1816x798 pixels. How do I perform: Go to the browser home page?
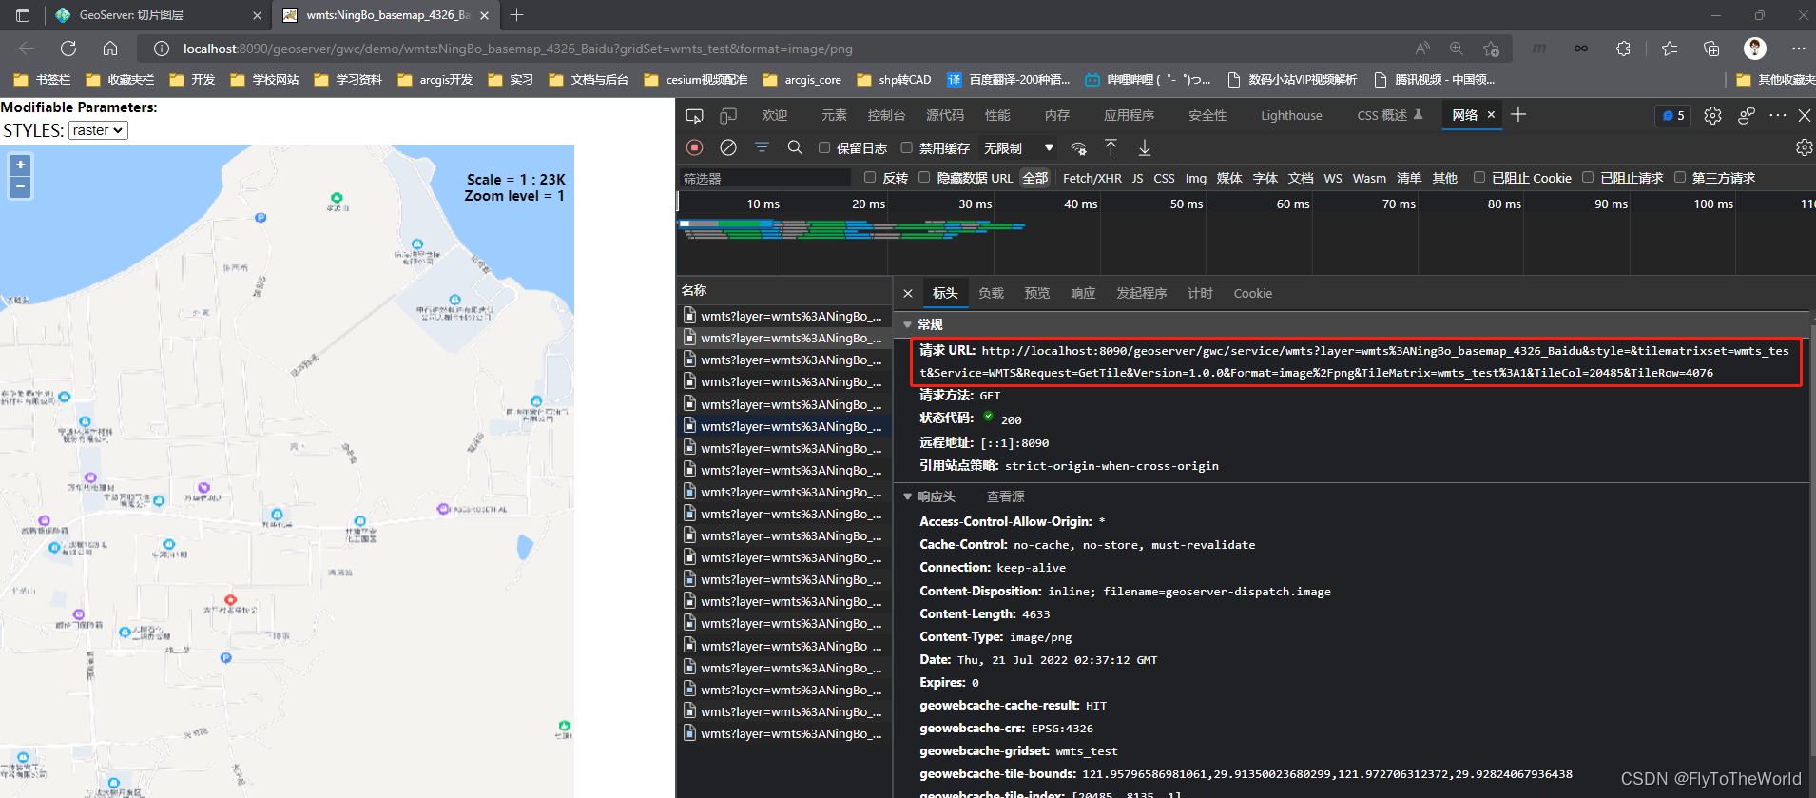(x=110, y=49)
